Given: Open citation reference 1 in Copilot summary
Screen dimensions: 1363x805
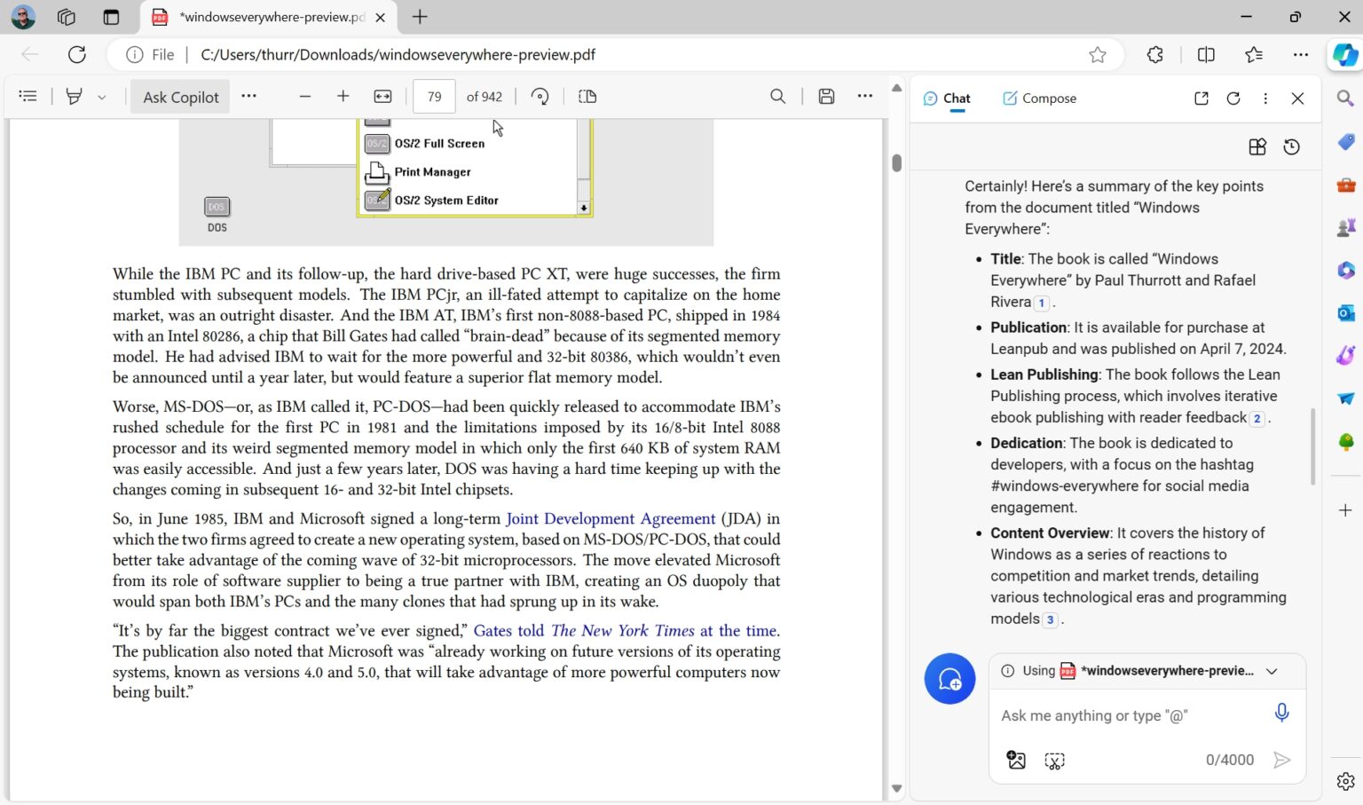Looking at the screenshot, I should [x=1042, y=303].
